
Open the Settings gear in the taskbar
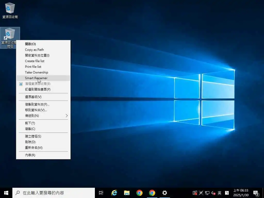click(165, 193)
